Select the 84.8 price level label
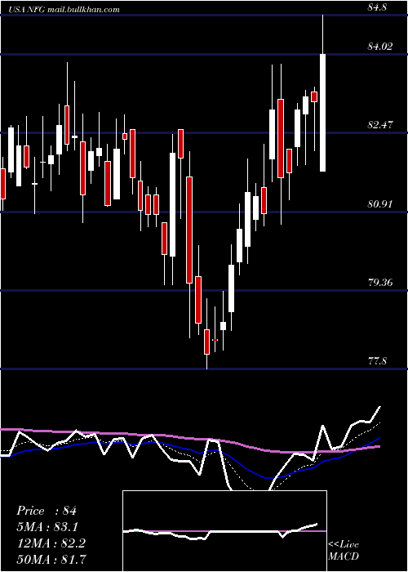 377,7
